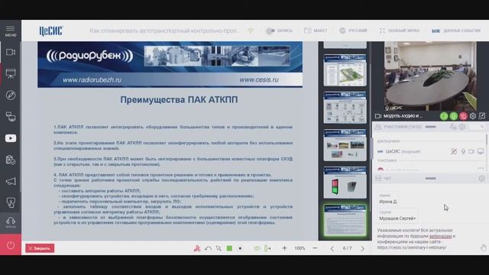Click the red Закрыть button
The width and height of the screenshot is (489, 275).
click(40, 248)
